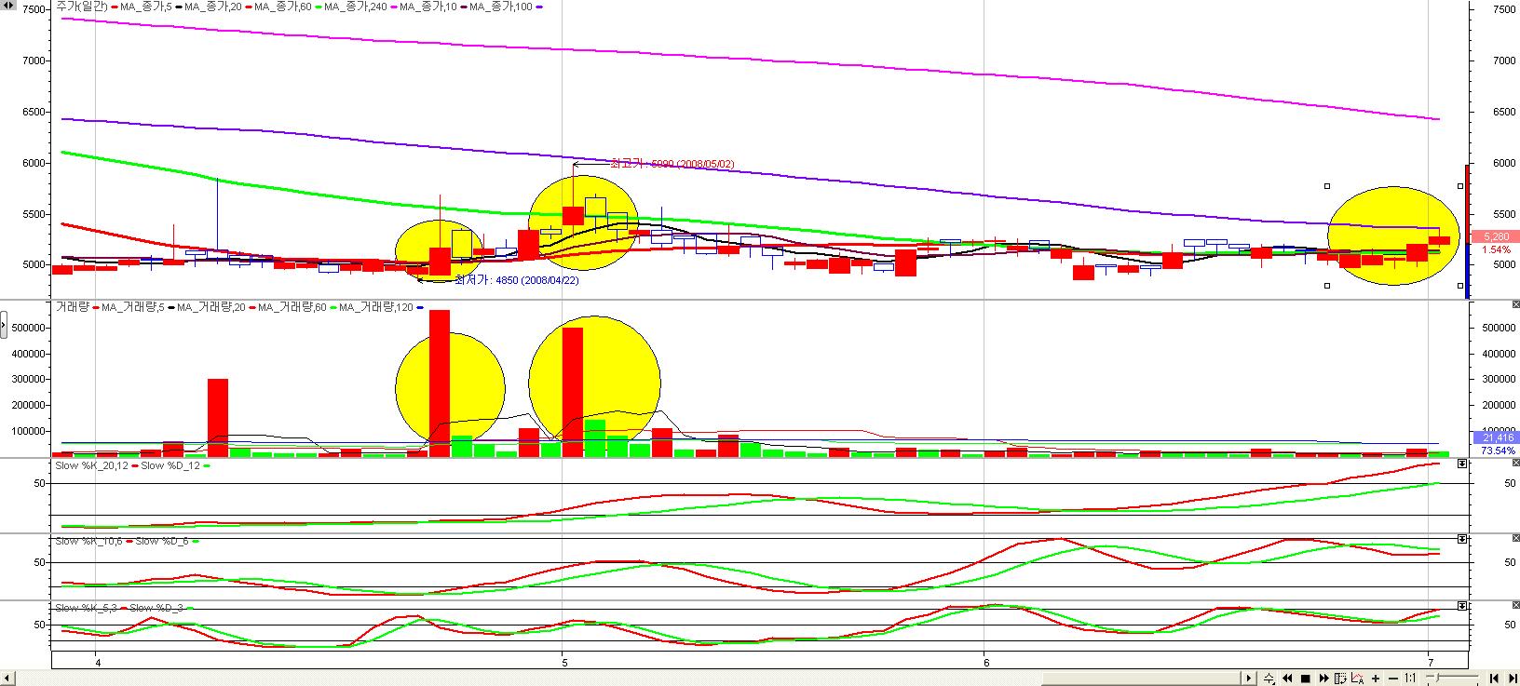The image size is (1520, 686).
Task: Expand the Slow %K_20,12 pane with its arrow button
Action: (1462, 463)
